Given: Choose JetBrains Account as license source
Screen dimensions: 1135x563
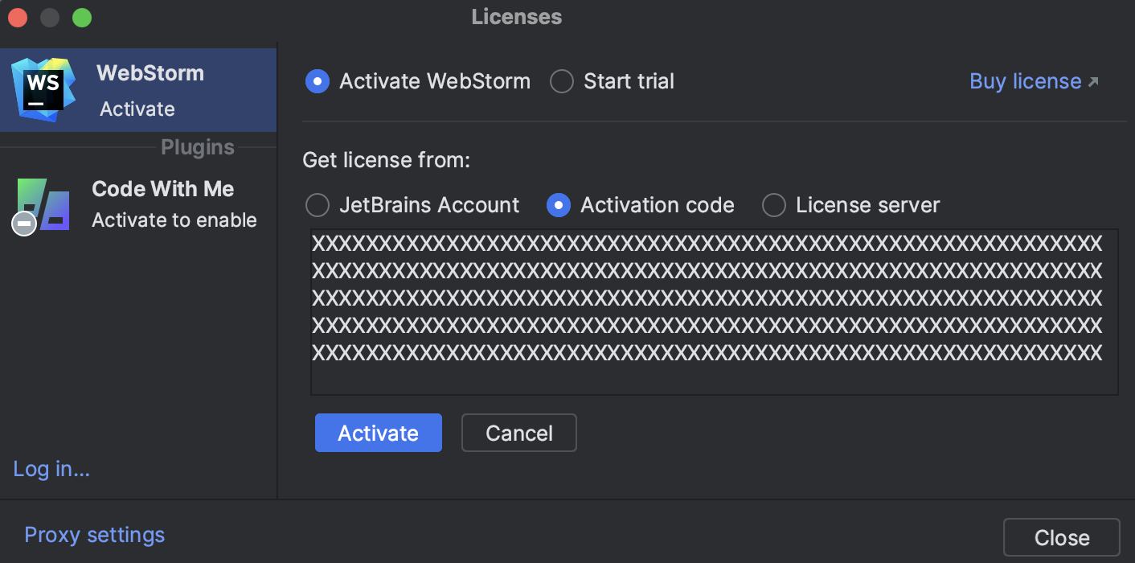Looking at the screenshot, I should 318,205.
